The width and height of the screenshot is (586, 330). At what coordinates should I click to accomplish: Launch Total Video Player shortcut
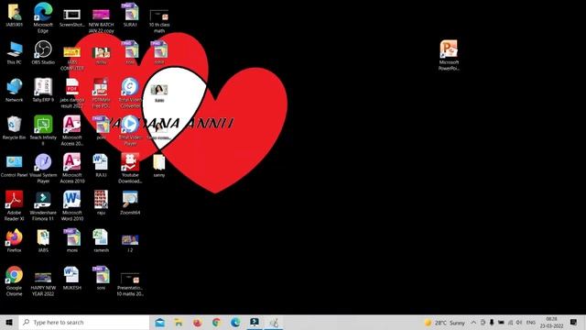[130, 130]
